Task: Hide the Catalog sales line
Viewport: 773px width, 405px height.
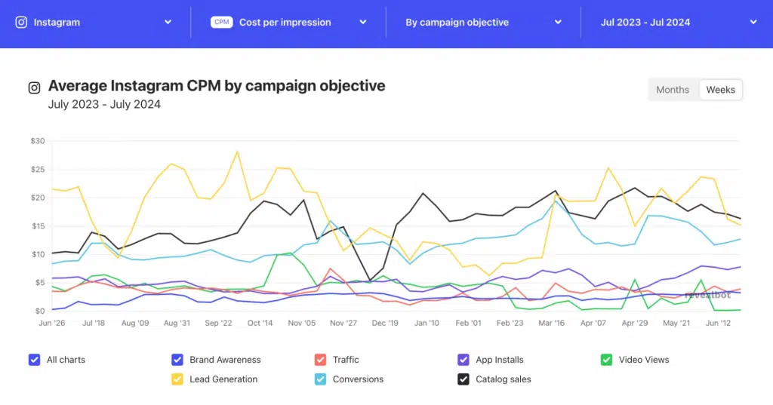Action: click(463, 379)
